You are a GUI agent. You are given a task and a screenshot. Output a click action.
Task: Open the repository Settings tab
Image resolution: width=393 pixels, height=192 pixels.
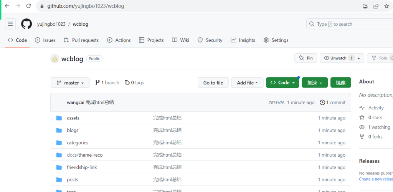276,40
